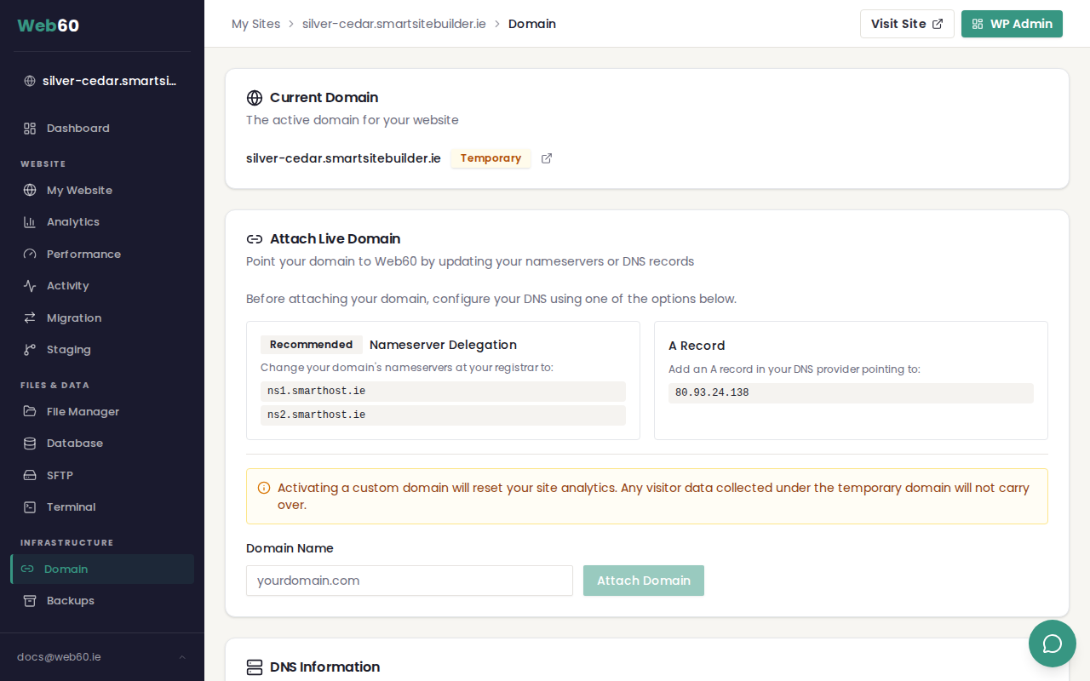Click the Database icon in sidebar
1090x681 pixels.
point(30,444)
